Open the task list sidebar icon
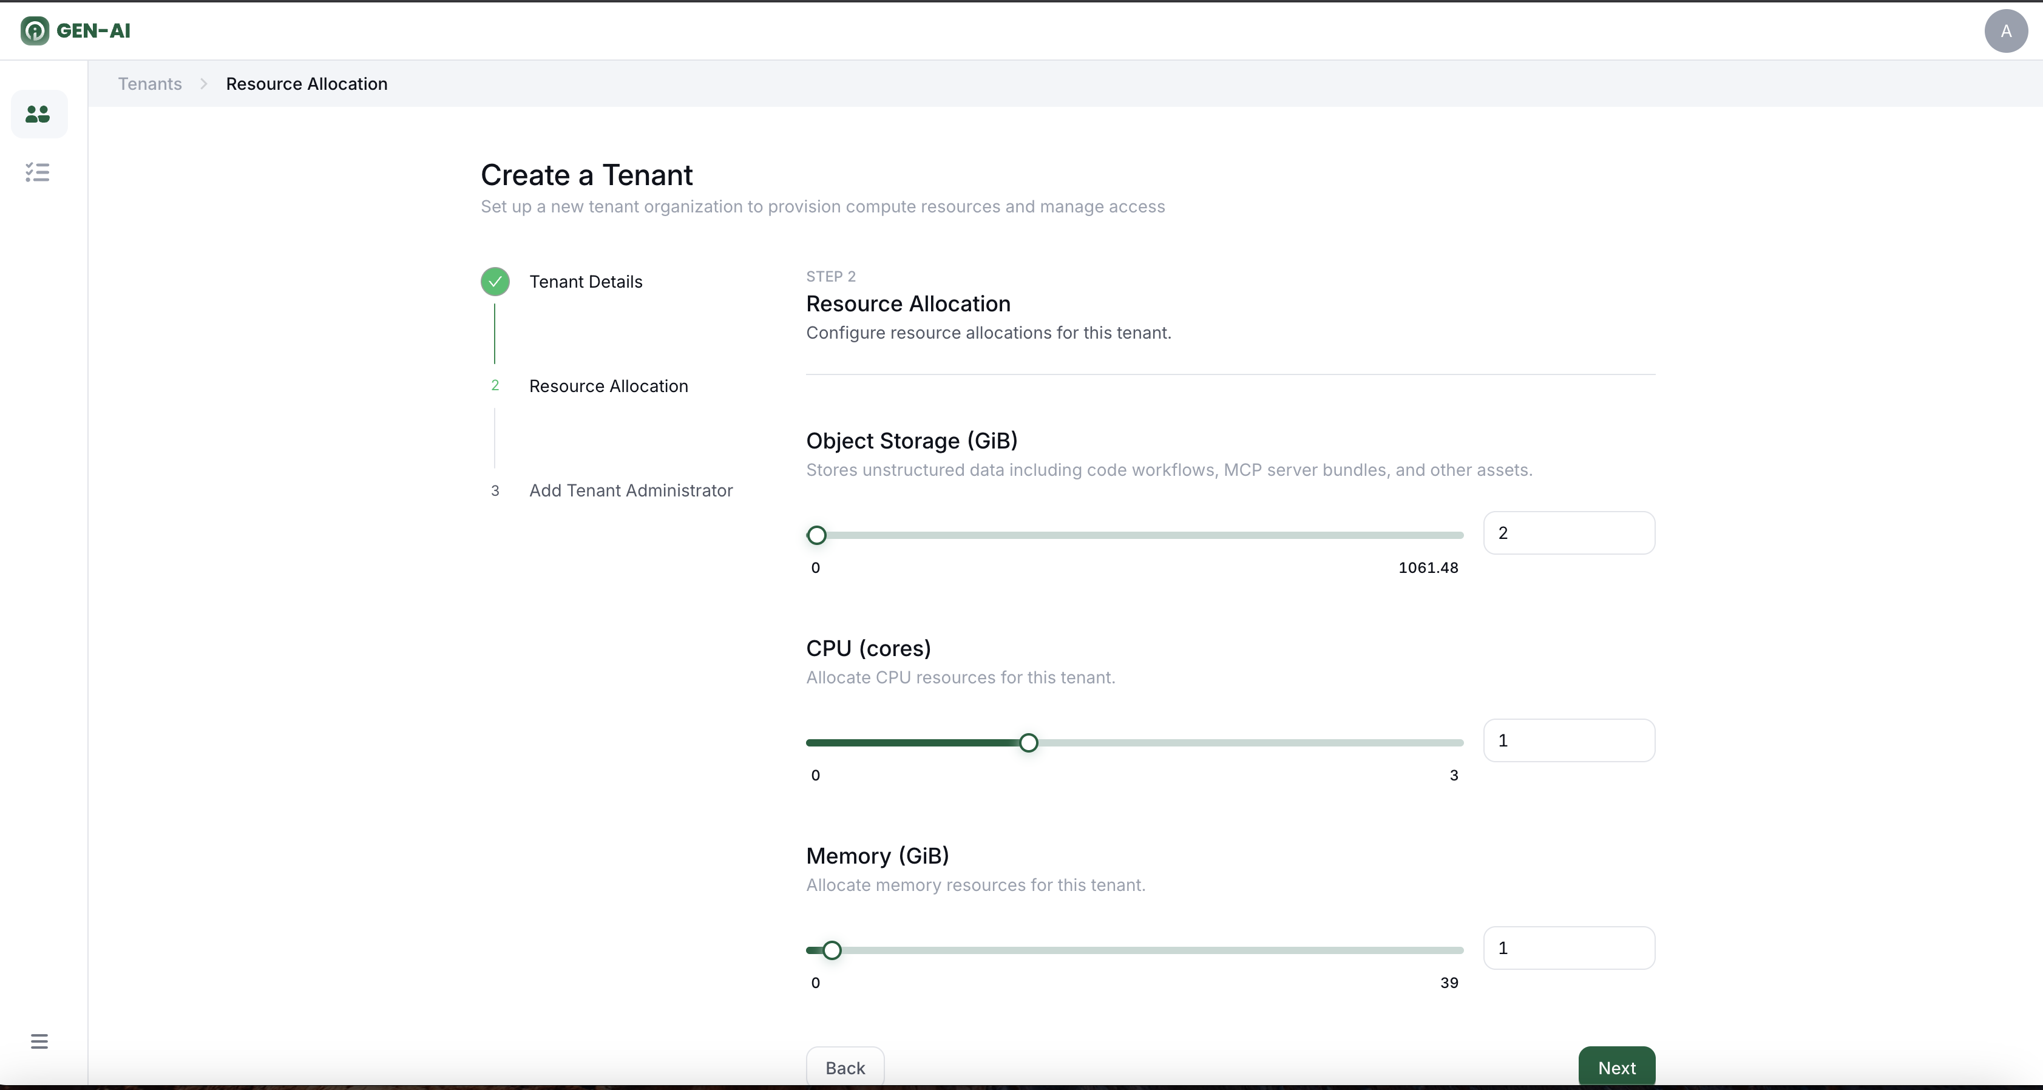2043x1090 pixels. tap(38, 172)
